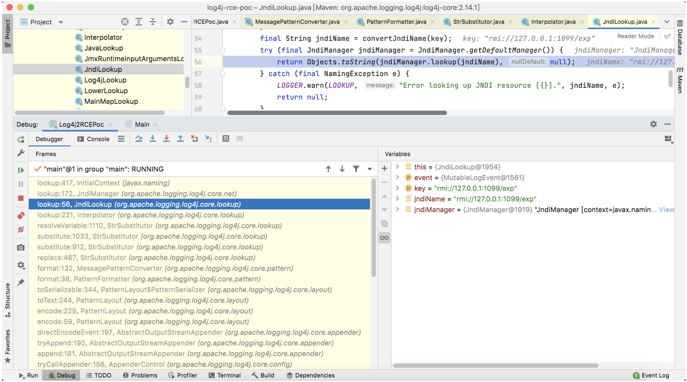Open Evaluate Expression calculator icon
This screenshot has height=382, width=687.
(226, 139)
